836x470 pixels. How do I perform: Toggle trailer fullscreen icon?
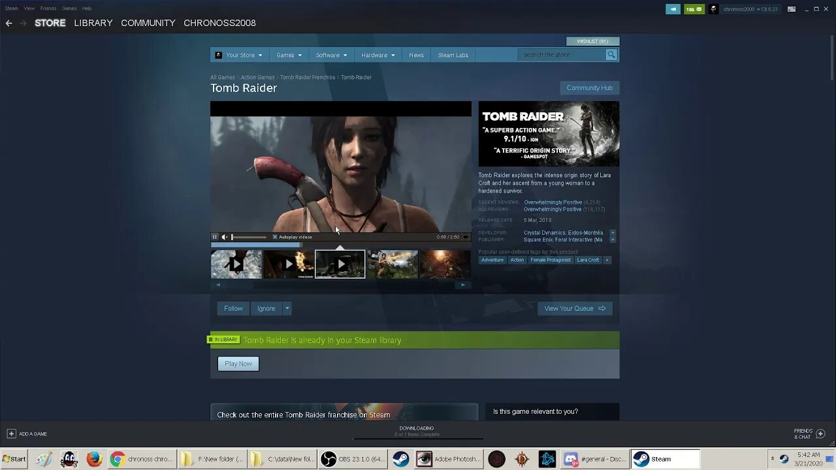(465, 237)
